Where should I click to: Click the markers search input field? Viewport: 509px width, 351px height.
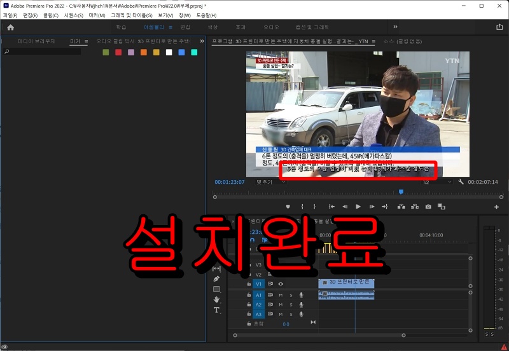[42, 52]
